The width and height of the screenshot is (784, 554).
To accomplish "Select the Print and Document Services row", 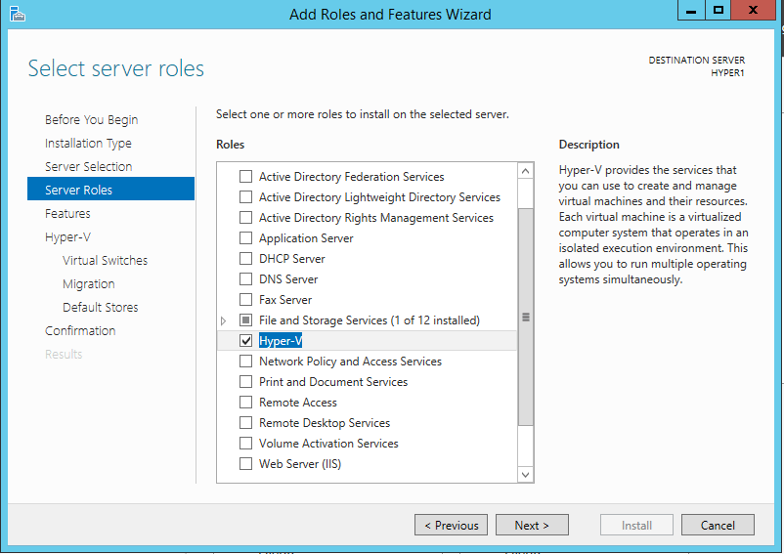I will [333, 382].
